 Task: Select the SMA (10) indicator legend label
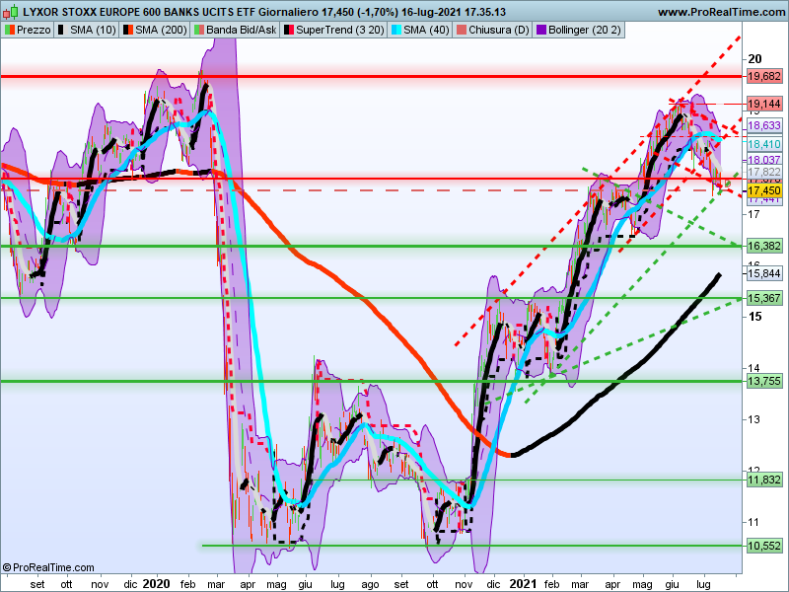pos(93,31)
